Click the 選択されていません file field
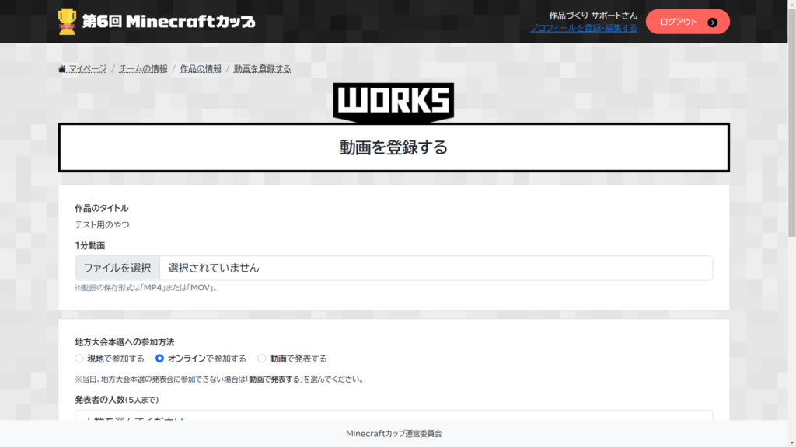This screenshot has width=796, height=447. tap(435, 268)
